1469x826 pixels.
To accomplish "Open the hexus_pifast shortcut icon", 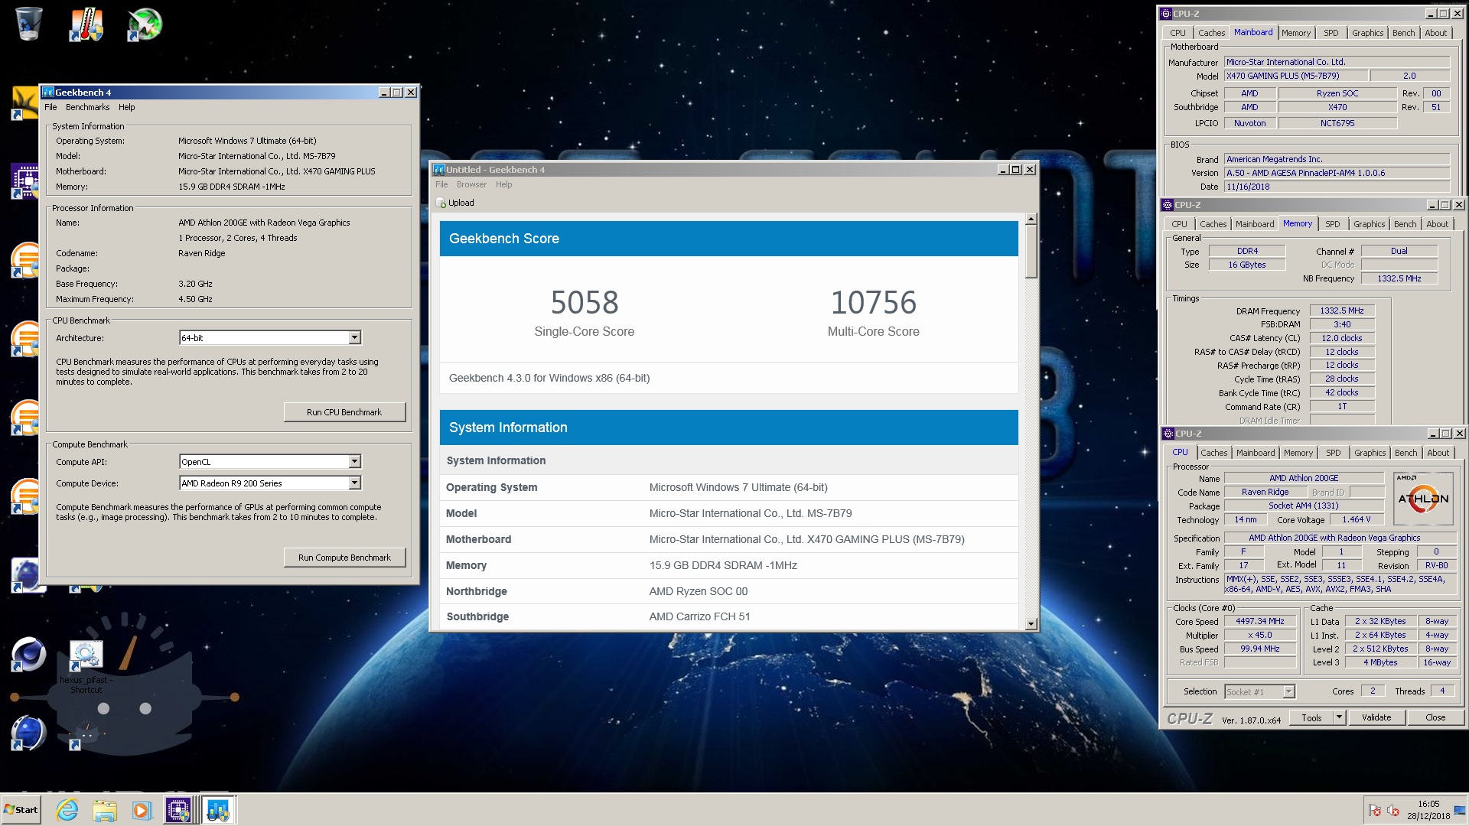I will point(86,655).
